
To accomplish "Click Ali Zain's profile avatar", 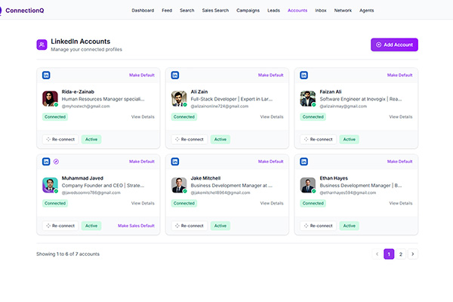I will click(179, 99).
